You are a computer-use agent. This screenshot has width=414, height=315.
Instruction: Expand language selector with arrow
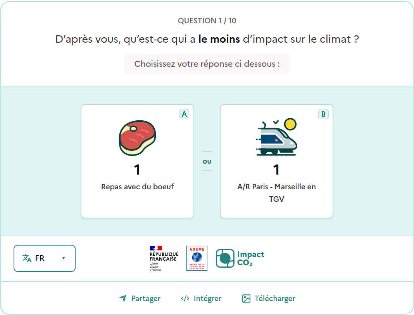tap(64, 258)
